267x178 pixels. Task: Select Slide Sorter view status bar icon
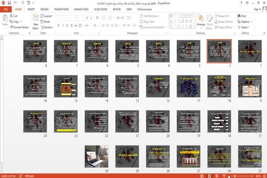coord(210,176)
